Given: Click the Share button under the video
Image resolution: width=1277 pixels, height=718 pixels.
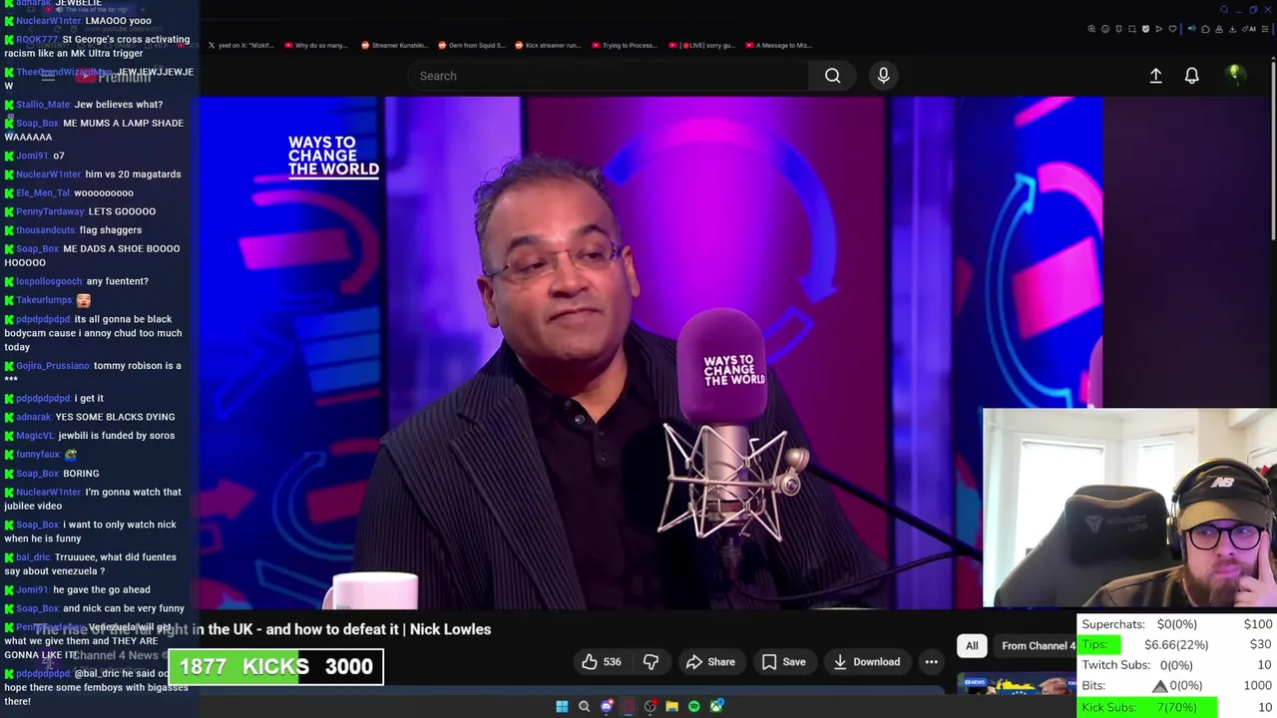Looking at the screenshot, I should [x=710, y=662].
